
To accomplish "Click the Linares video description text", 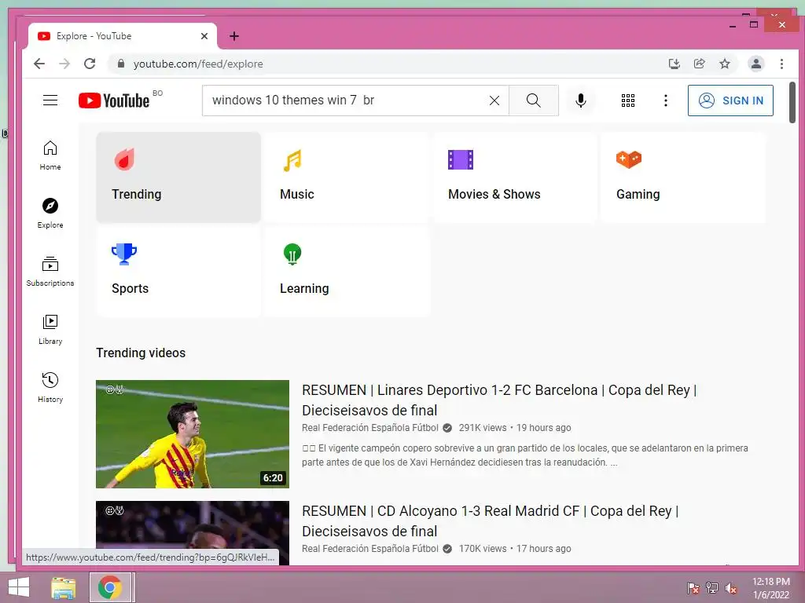I will [524, 455].
